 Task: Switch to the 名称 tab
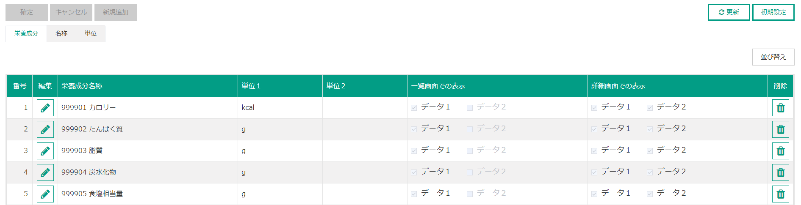(x=61, y=33)
